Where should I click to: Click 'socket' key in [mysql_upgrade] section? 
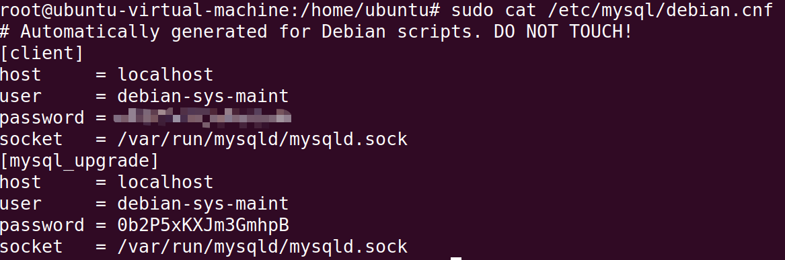coord(31,247)
